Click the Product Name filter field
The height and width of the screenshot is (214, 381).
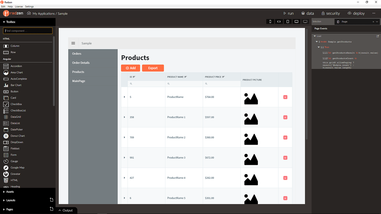pos(184,84)
